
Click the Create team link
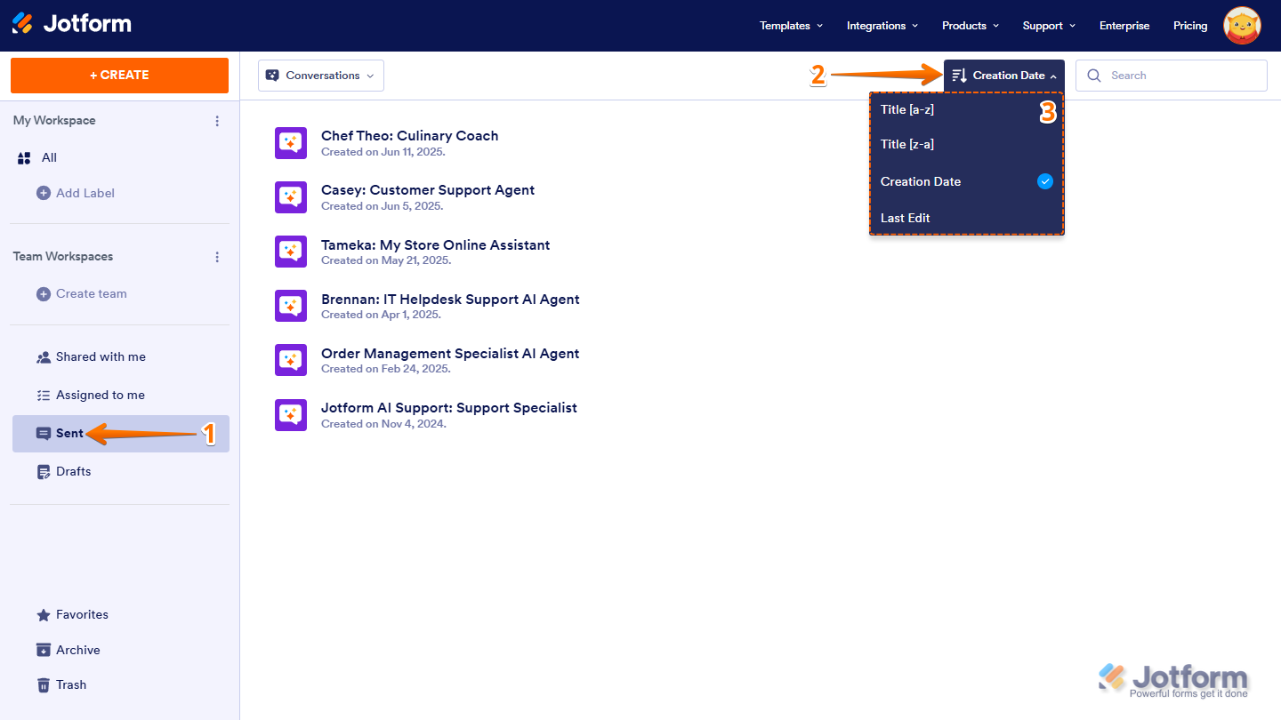[x=92, y=293]
